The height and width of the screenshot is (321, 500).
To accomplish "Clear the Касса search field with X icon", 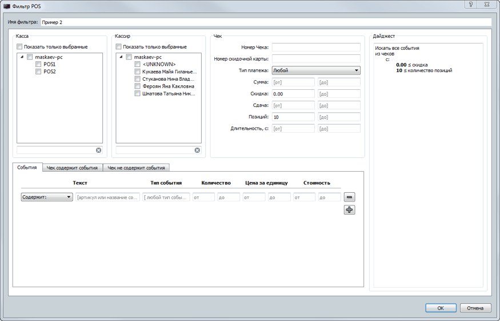I will click(x=98, y=150).
